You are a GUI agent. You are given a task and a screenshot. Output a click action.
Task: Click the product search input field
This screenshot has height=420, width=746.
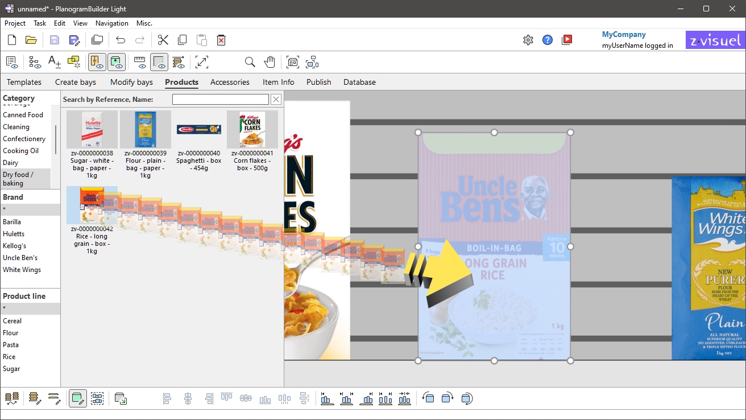220,100
